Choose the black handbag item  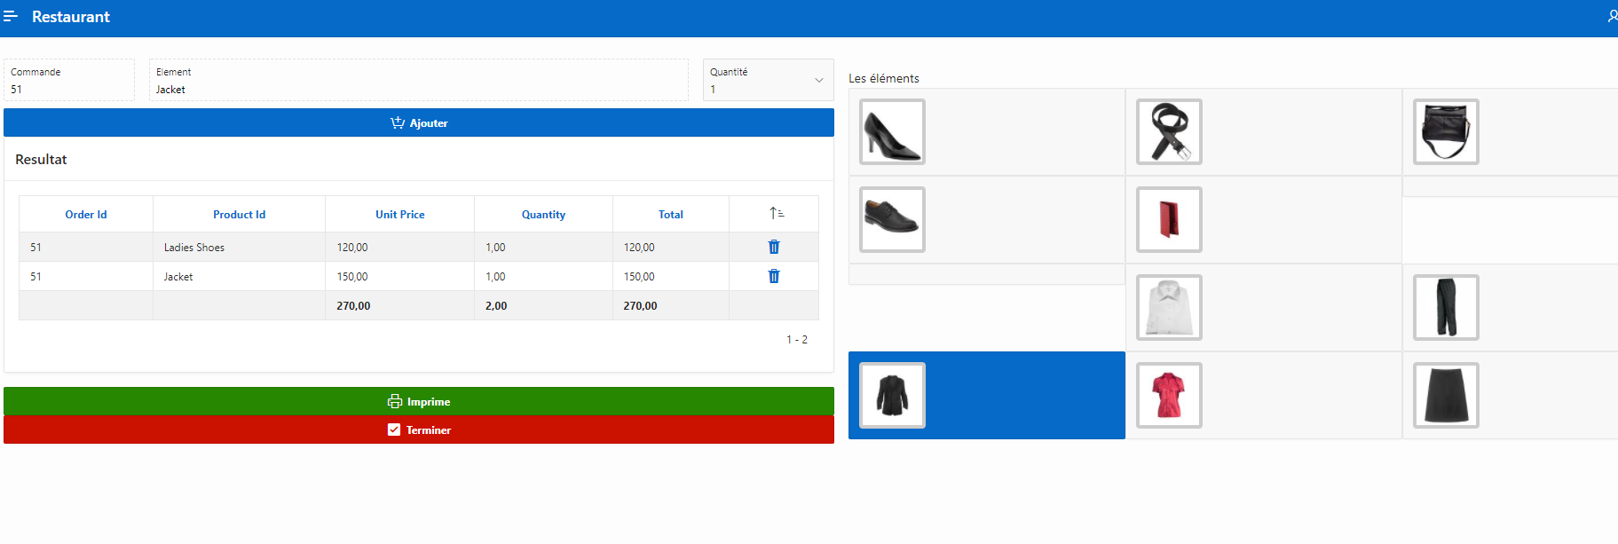click(x=1445, y=132)
